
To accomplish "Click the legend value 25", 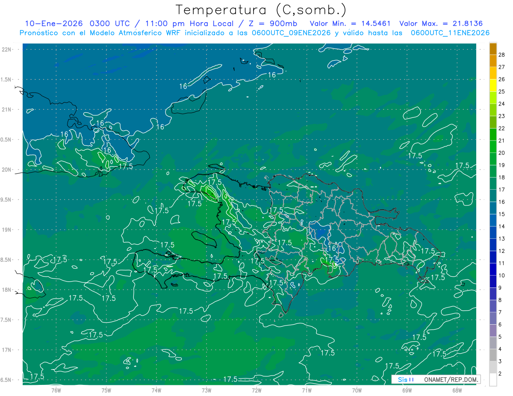I will point(502,91).
